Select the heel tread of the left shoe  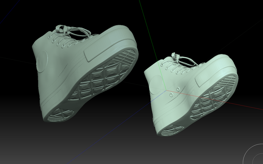coord(61,115)
